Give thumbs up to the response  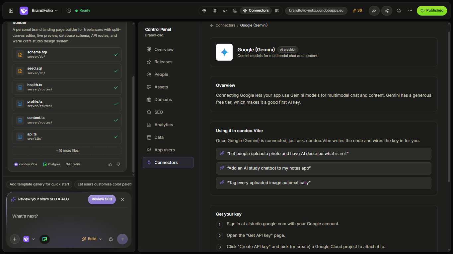click(111, 164)
